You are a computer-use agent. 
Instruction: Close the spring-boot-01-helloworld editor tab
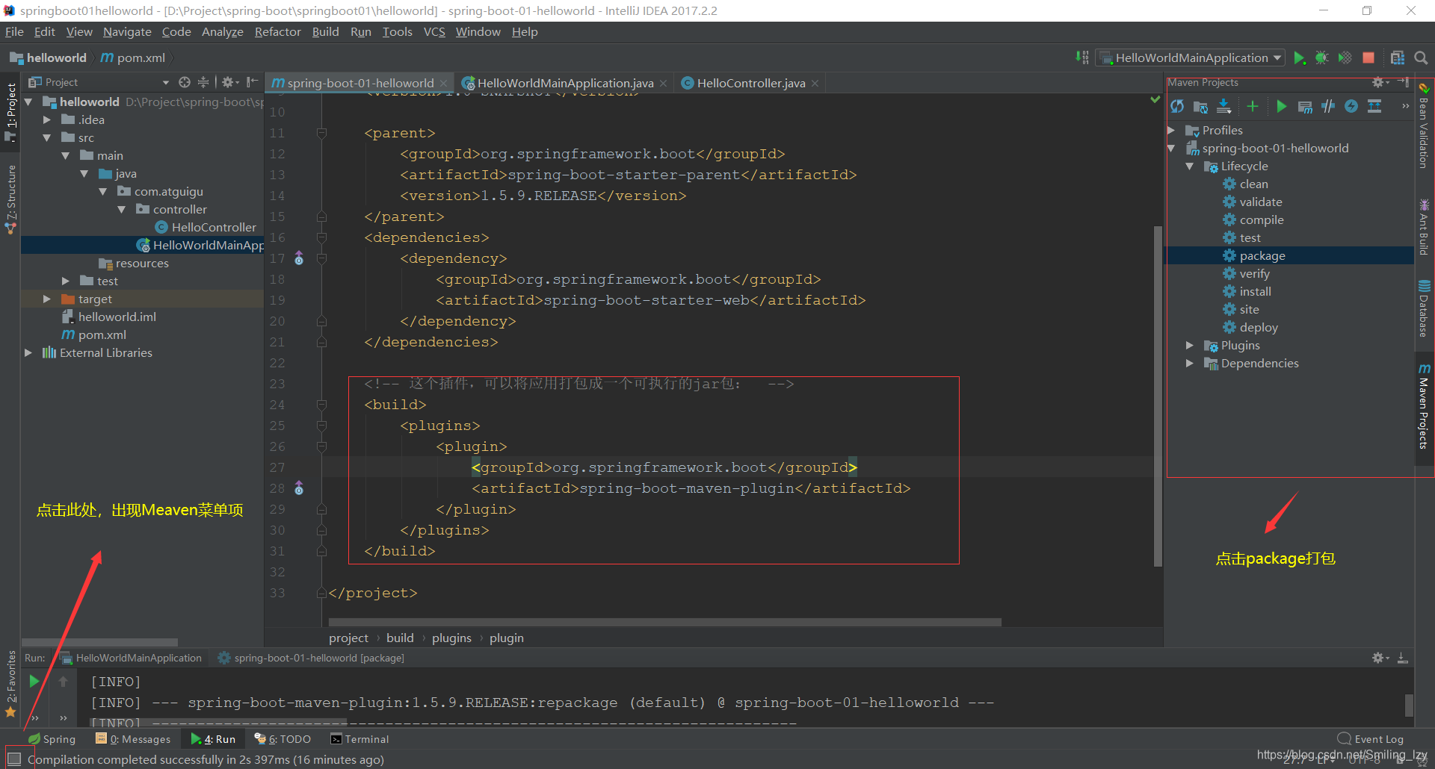tap(443, 83)
